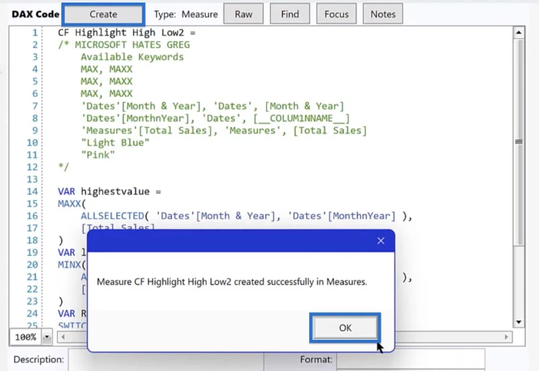
Task: Click the 'Measures'[Total Sales] comment line
Action: (x=224, y=130)
